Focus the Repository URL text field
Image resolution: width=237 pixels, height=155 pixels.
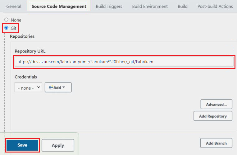124,62
